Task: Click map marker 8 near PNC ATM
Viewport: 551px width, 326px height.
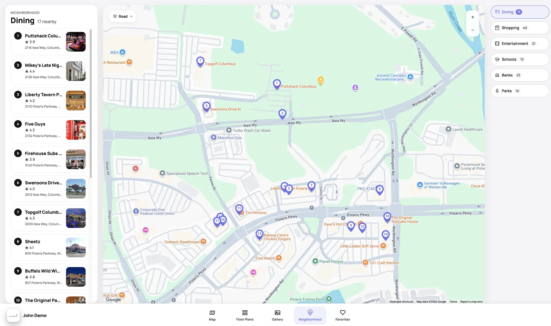Action: [x=380, y=190]
